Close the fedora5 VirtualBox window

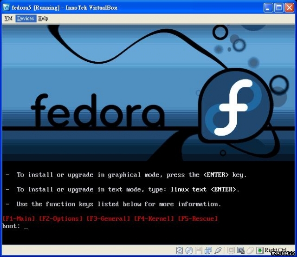click(x=290, y=7)
